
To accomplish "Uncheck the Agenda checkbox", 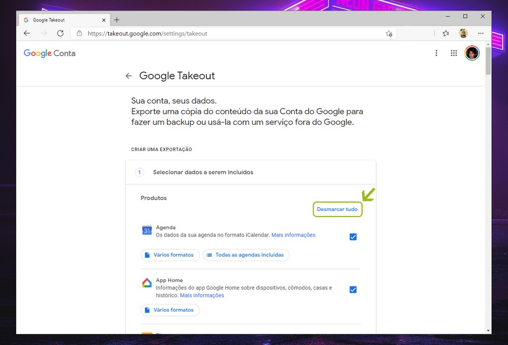I will (x=353, y=237).
